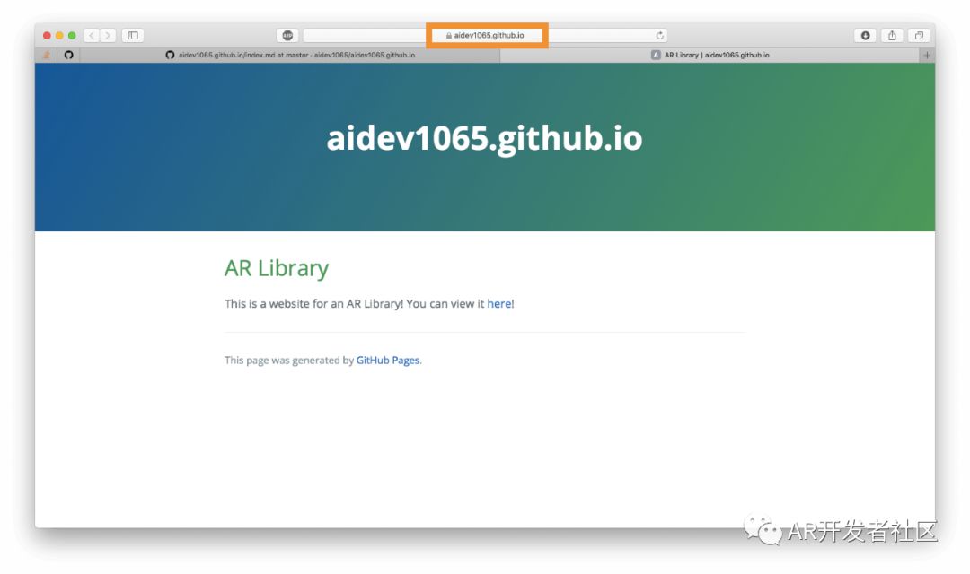The width and height of the screenshot is (970, 574).
Task: Click the padlock icon in the address bar
Action: coord(448,36)
